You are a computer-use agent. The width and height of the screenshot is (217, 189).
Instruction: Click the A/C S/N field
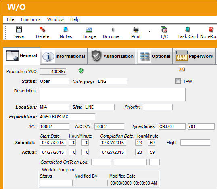pos(109,126)
